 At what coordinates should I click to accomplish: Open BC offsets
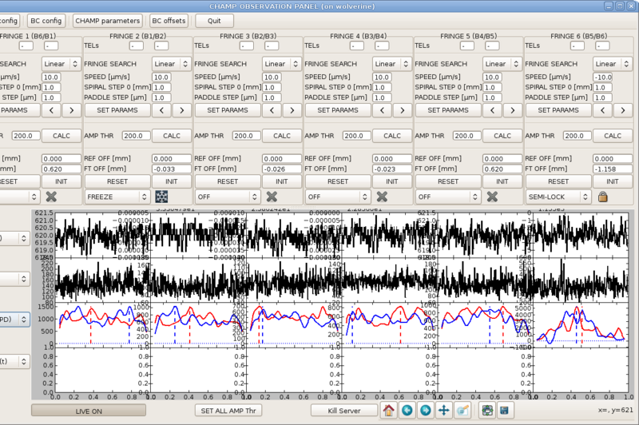point(169,21)
